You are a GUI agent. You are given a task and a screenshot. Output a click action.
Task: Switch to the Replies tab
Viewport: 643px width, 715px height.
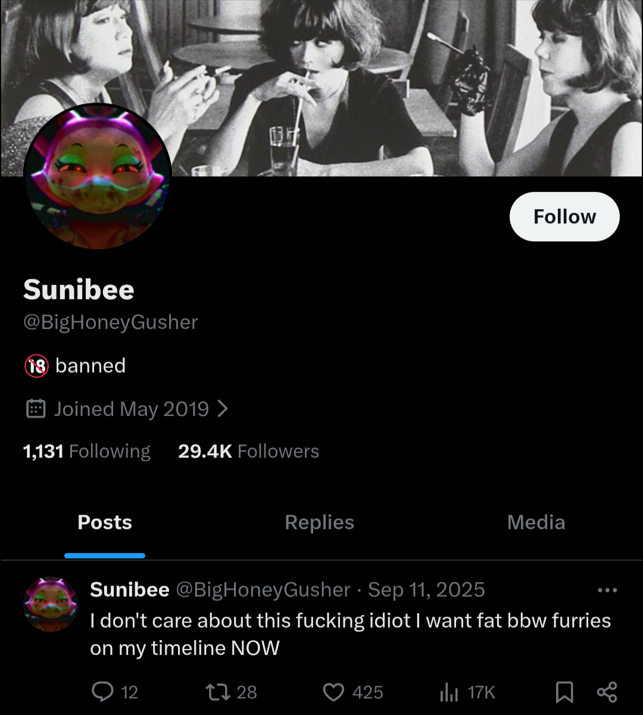pos(319,523)
